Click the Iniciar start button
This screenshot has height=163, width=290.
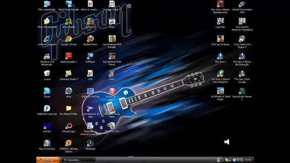click(48, 160)
